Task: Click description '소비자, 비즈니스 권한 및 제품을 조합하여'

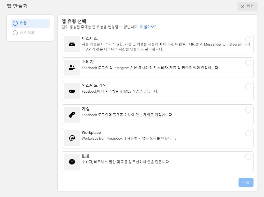Action: [126, 162]
